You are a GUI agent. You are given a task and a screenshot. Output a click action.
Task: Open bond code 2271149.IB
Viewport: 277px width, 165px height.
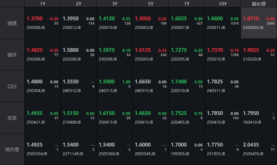[73, 154]
